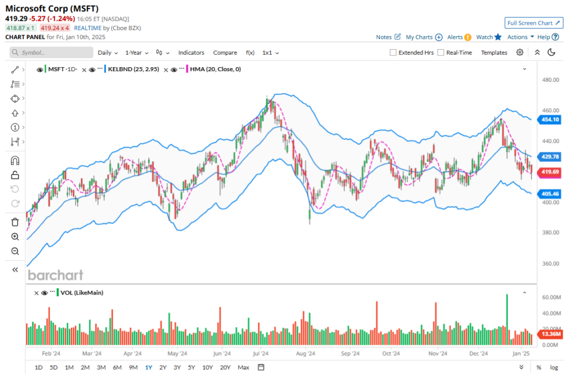Open the Indicators menu

click(x=191, y=52)
